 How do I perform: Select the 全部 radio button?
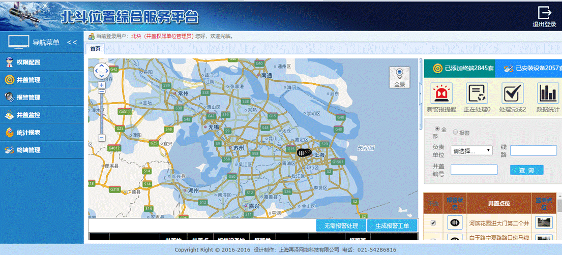pyautogui.click(x=436, y=130)
